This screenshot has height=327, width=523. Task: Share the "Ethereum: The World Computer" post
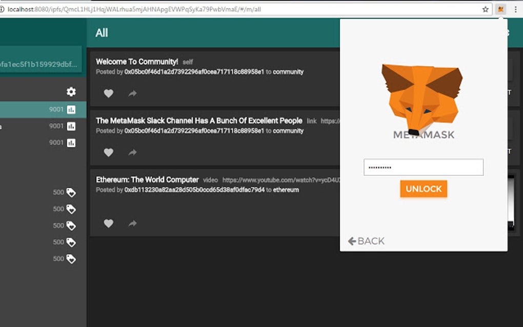click(132, 223)
